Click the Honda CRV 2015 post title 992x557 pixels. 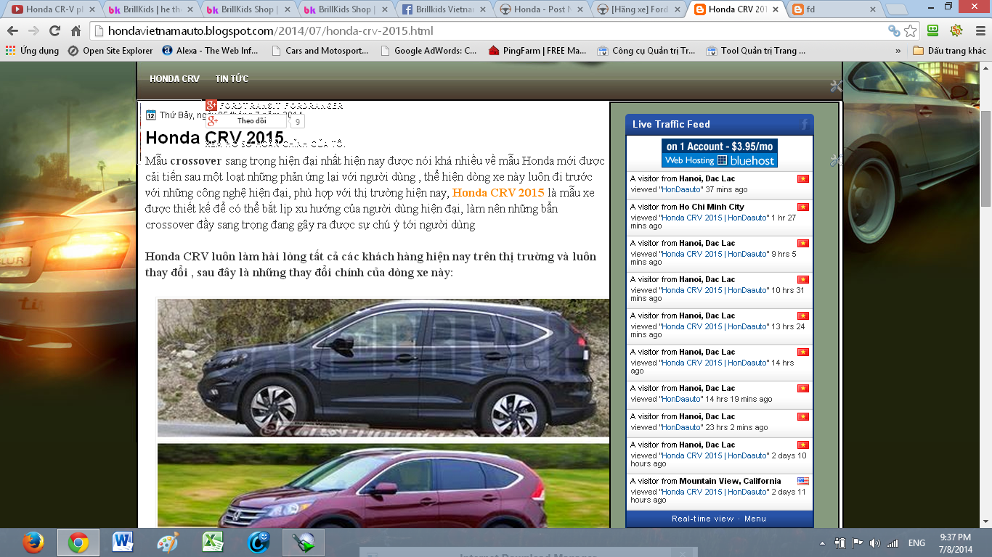tap(214, 138)
